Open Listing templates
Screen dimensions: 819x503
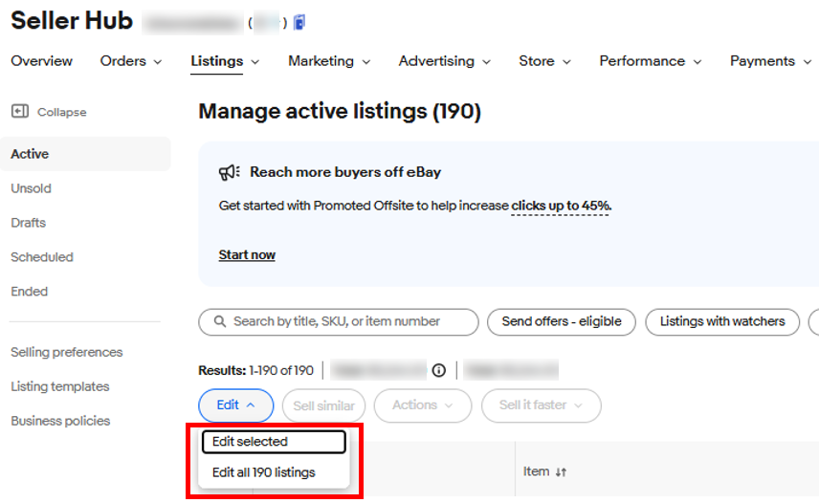[60, 386]
